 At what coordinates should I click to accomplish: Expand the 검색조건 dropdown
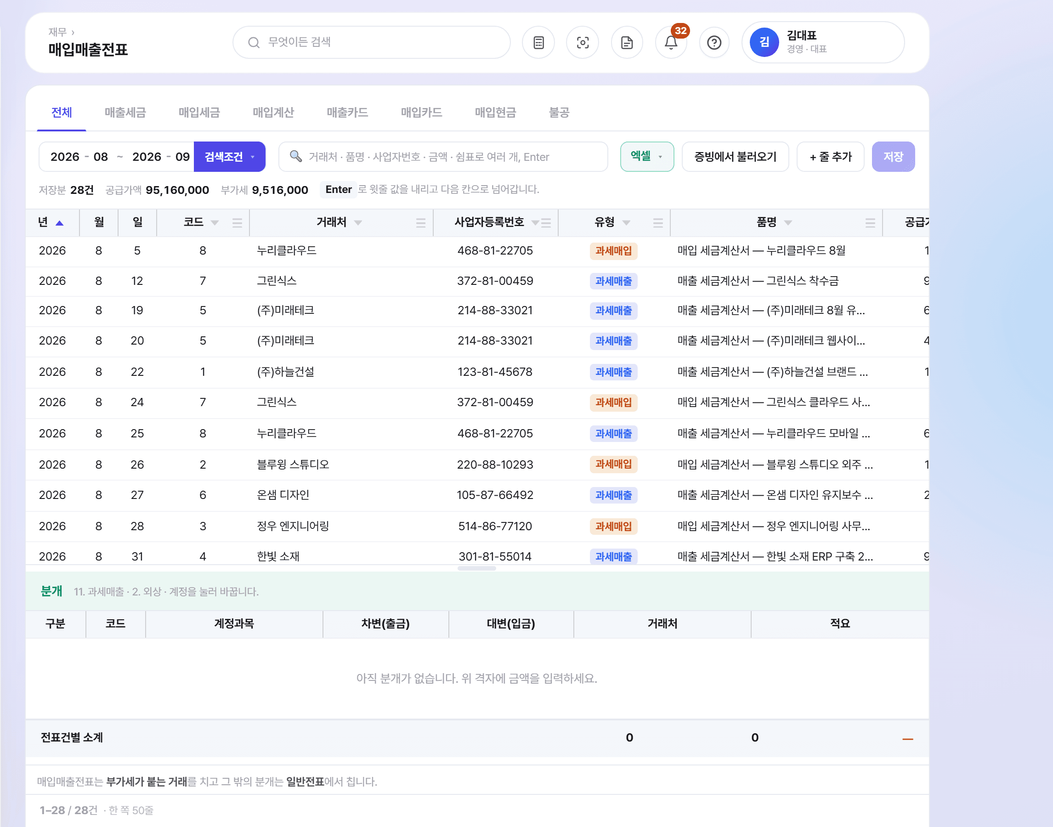pos(229,157)
